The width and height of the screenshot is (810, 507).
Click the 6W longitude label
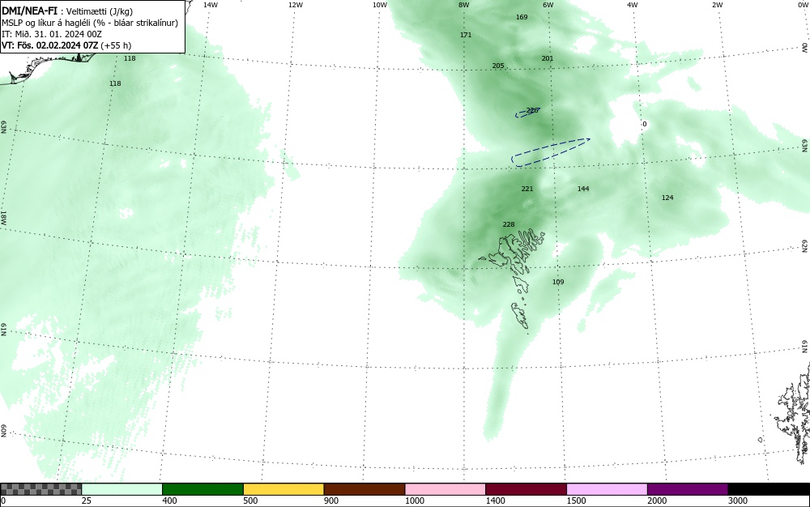(548, 5)
